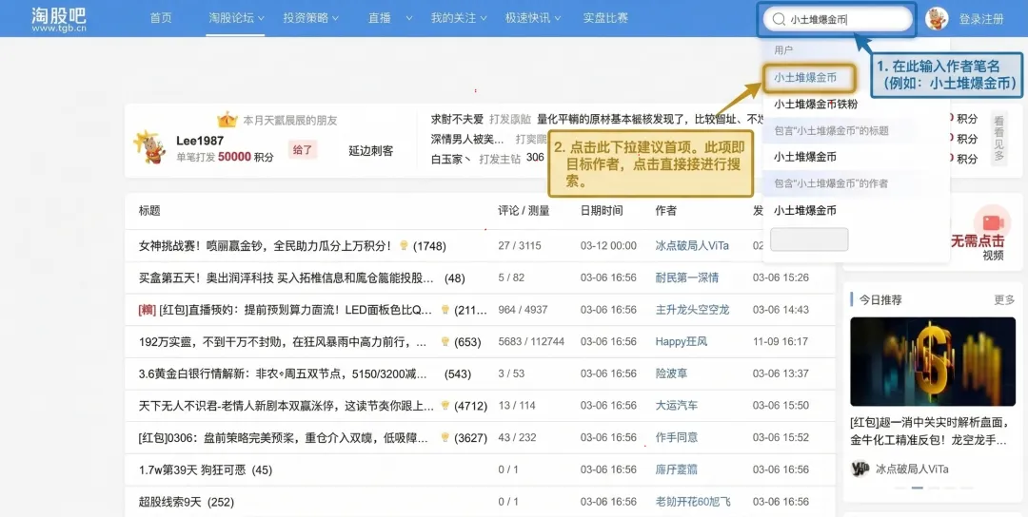This screenshot has height=517, width=1028.
Task: Open post 女神挑战赛!喷丽赢金钞
Action: pyautogui.click(x=266, y=246)
